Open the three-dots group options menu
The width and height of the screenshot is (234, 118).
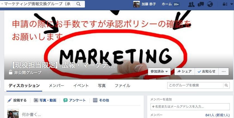(x=224, y=72)
